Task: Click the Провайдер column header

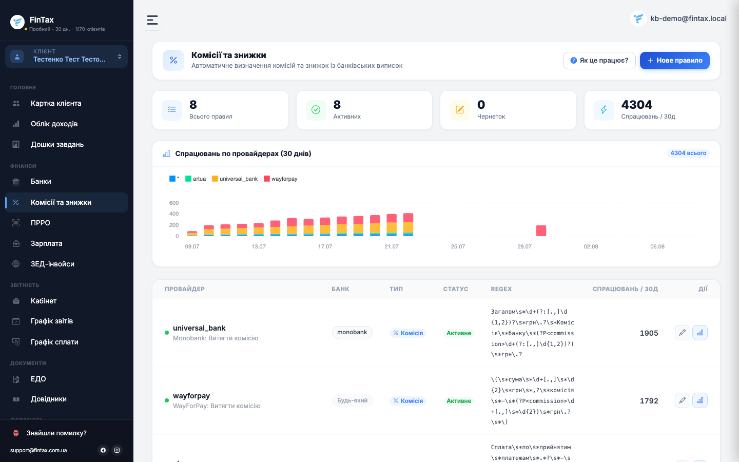Action: click(185, 289)
